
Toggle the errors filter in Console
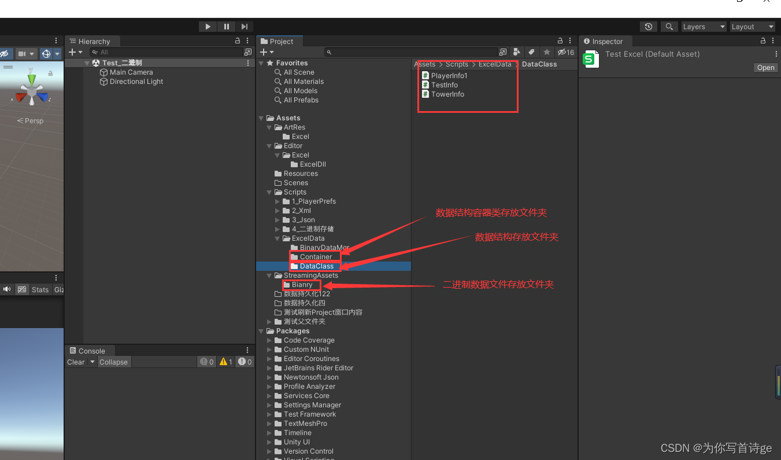[244, 362]
